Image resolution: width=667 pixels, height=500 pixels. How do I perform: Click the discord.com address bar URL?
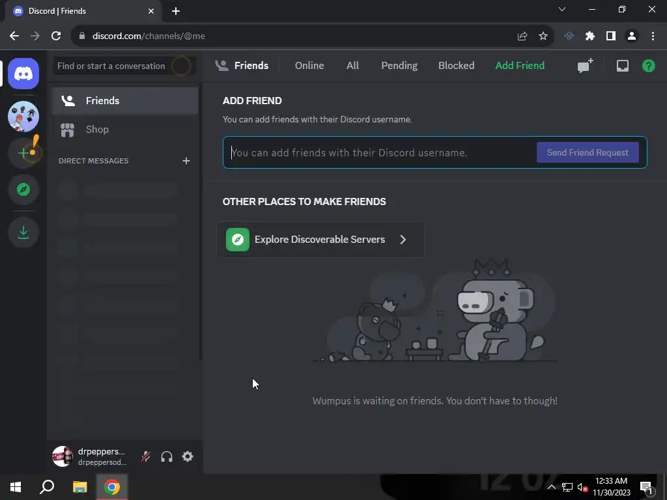click(x=149, y=36)
